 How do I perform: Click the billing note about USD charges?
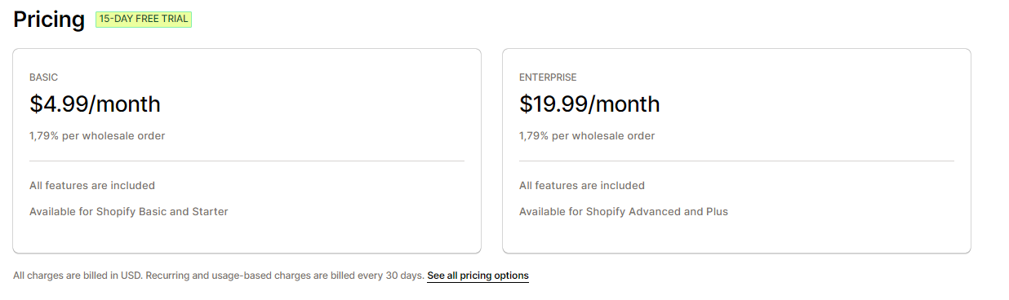[219, 276]
